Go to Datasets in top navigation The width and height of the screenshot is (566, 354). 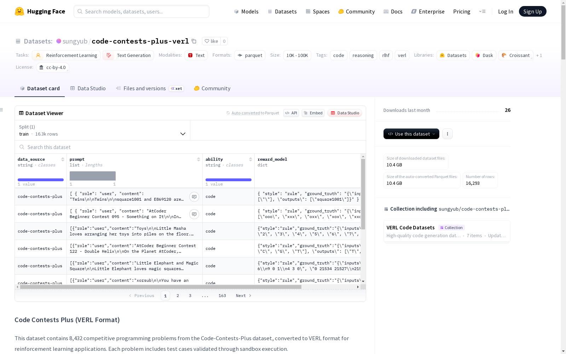[x=282, y=11]
